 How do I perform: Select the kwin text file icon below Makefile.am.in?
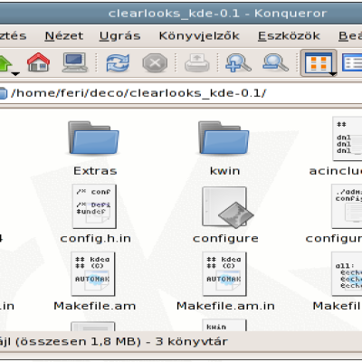[x=224, y=326]
